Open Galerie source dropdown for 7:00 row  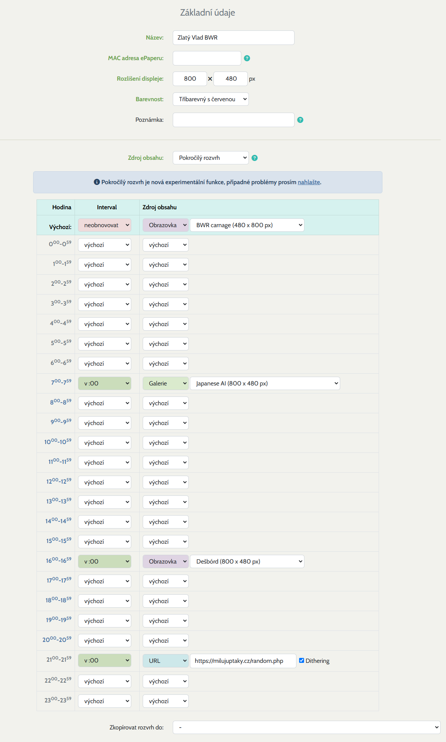coord(166,384)
